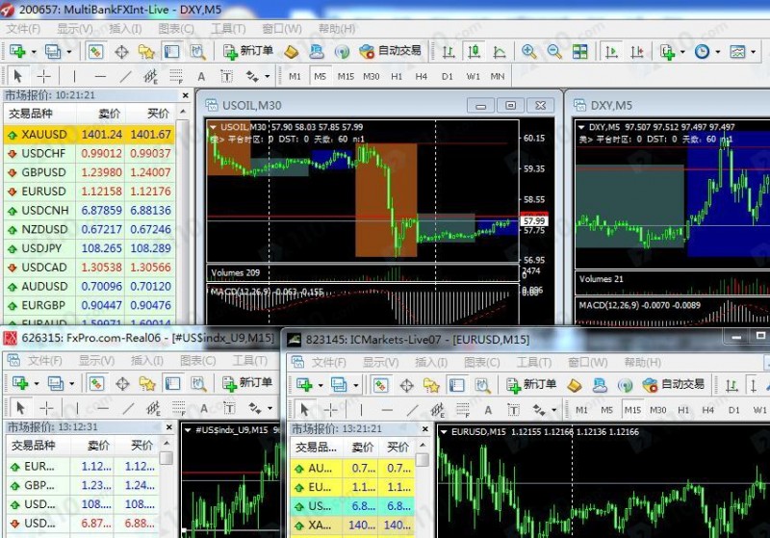770x538 pixels.
Task: Select the trendline drawing tool in MultiBankFXInt window
Action: pos(126,76)
